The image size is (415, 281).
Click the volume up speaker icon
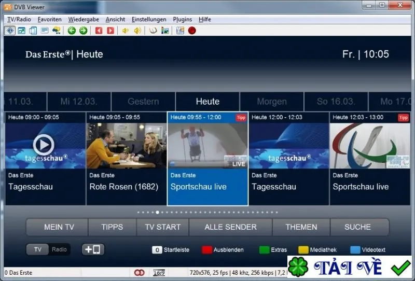tap(137, 31)
